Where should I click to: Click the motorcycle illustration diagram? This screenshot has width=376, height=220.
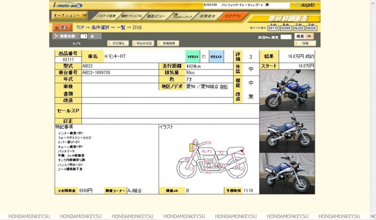point(212,159)
